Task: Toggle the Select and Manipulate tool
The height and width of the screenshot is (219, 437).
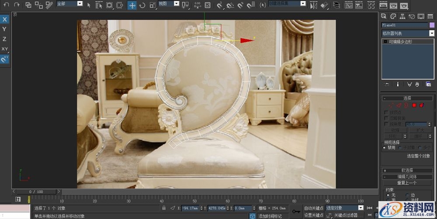Action: pyautogui.click(x=198, y=5)
